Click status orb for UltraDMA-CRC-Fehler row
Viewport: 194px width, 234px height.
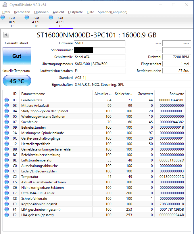coord(7,193)
